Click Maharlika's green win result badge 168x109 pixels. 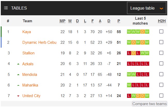coord(129,85)
